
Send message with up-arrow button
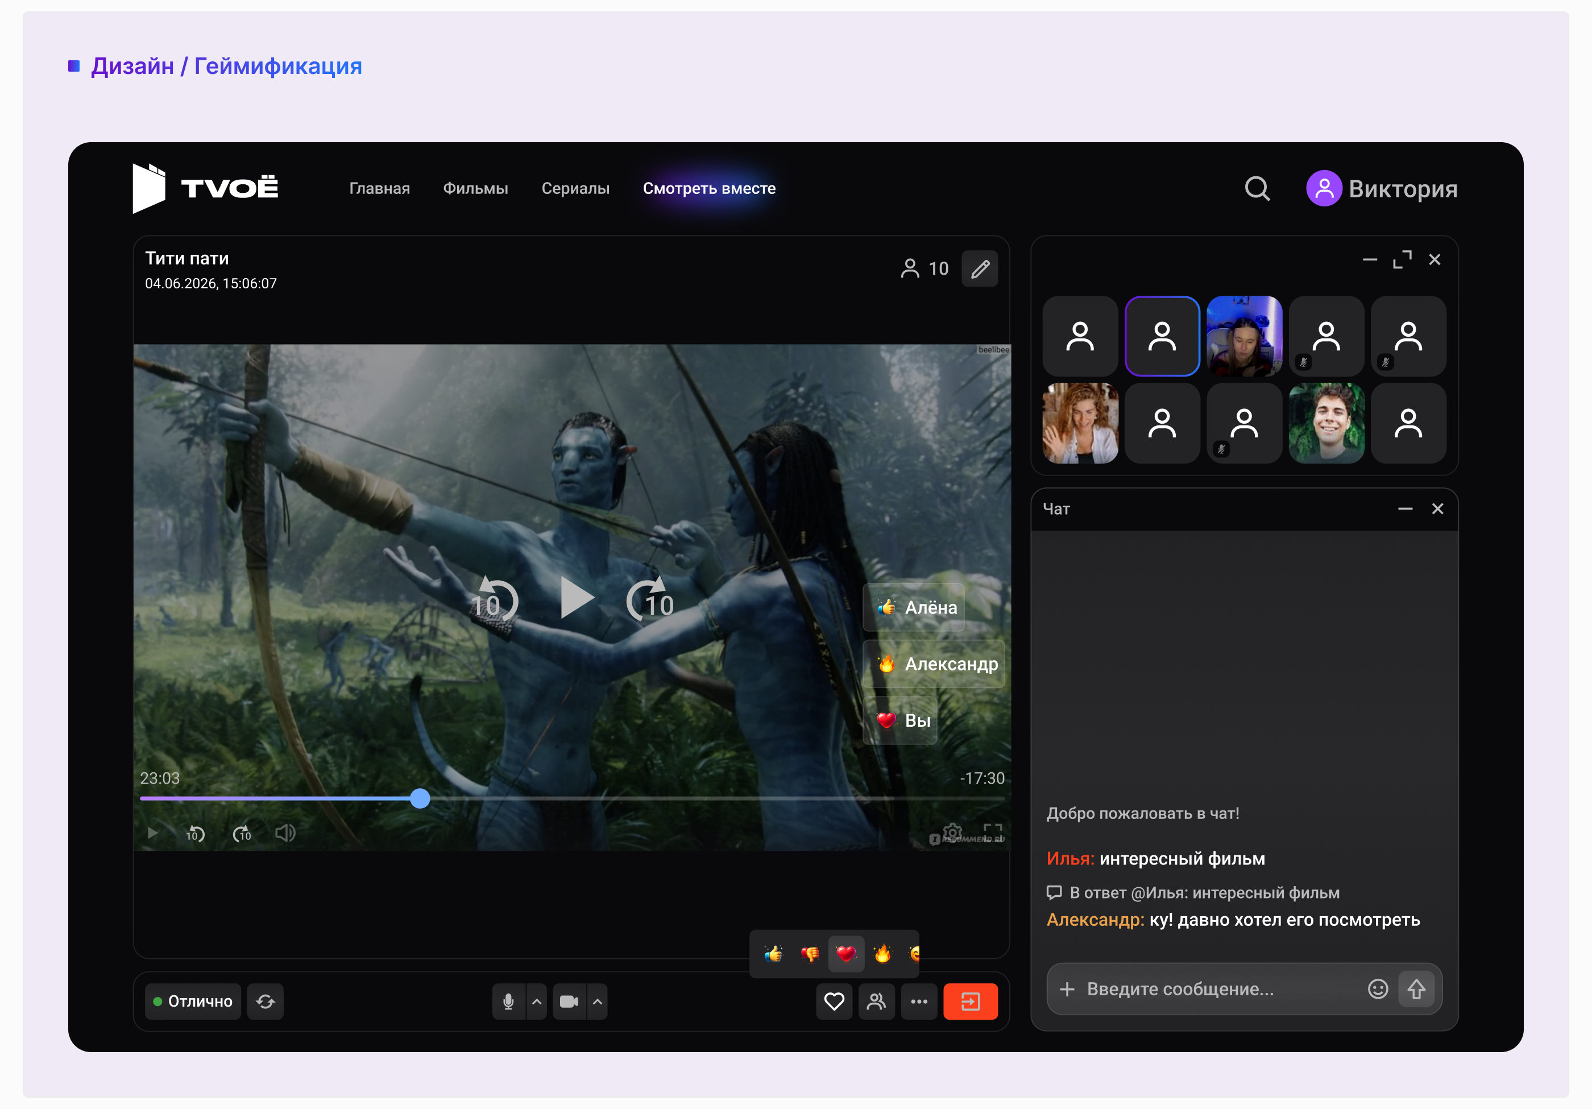point(1416,990)
